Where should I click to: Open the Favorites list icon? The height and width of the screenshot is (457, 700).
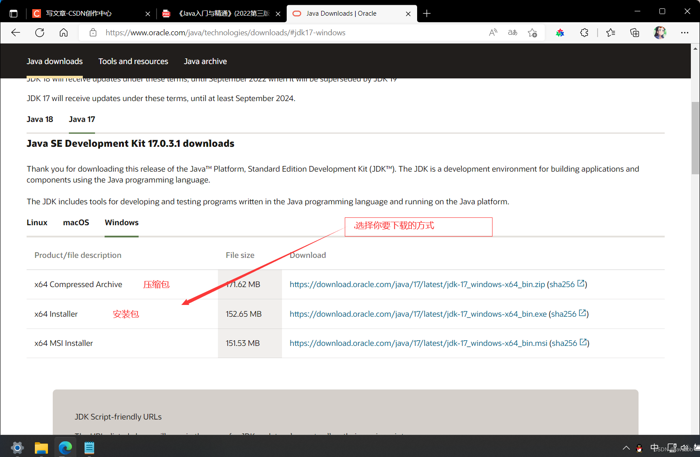(611, 33)
